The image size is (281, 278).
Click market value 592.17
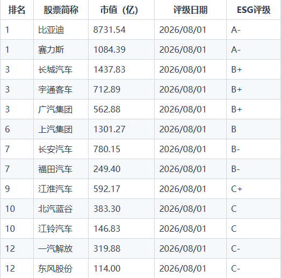click(x=107, y=189)
